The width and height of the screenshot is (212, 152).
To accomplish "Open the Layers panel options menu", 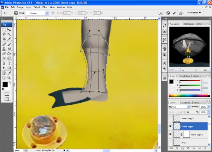I will click(x=209, y=103).
